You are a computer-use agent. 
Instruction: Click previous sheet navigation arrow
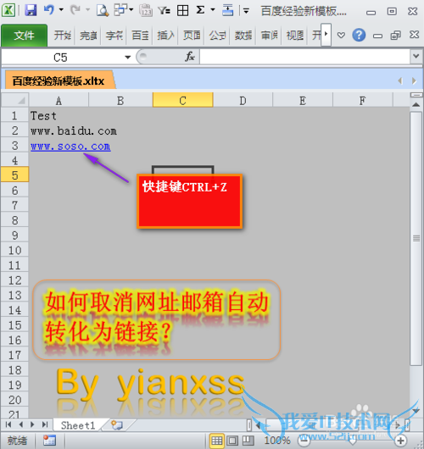20,424
